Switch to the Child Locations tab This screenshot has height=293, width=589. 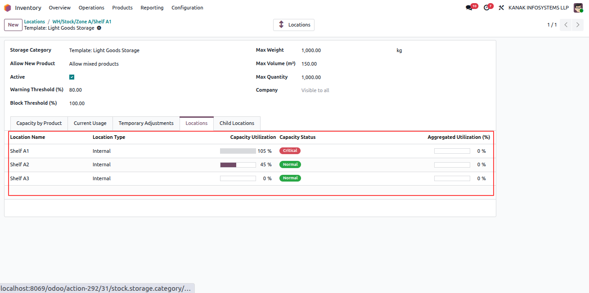point(237,123)
